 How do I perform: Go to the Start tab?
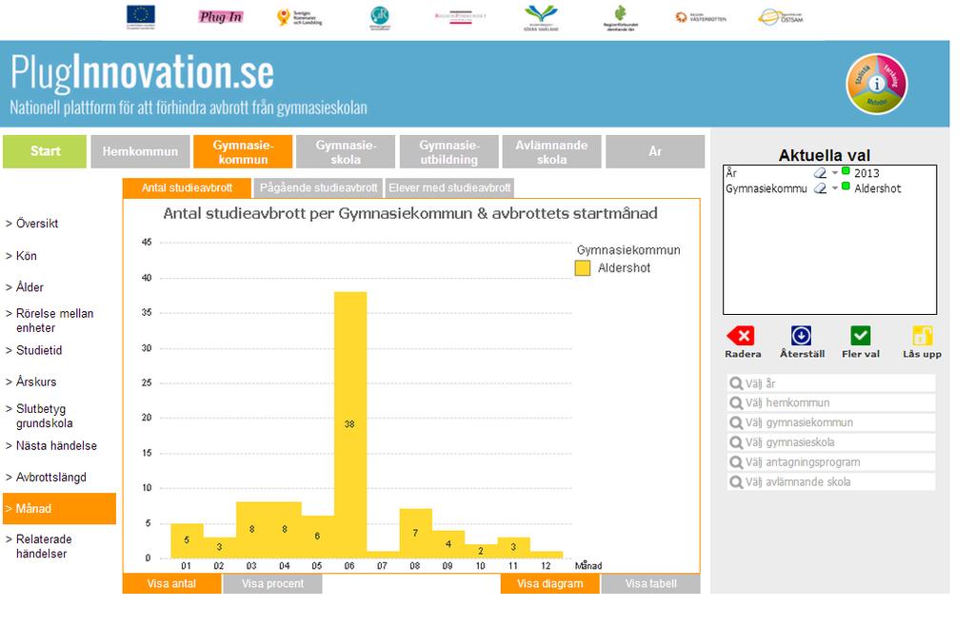(x=45, y=151)
